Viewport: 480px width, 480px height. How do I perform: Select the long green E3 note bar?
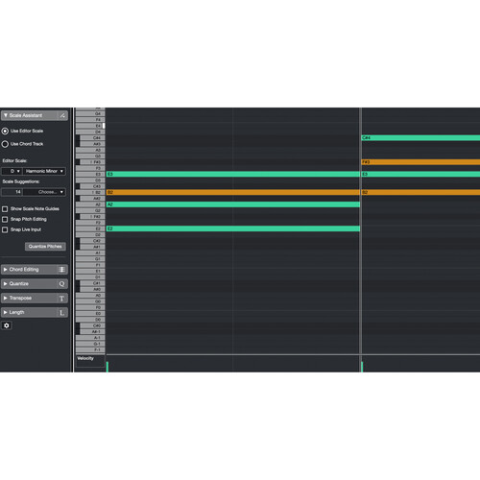click(233, 174)
